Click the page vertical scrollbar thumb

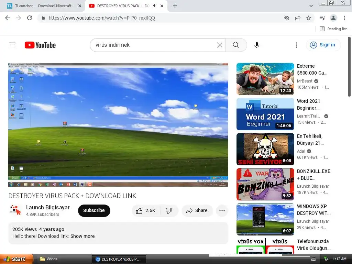pos(349,67)
